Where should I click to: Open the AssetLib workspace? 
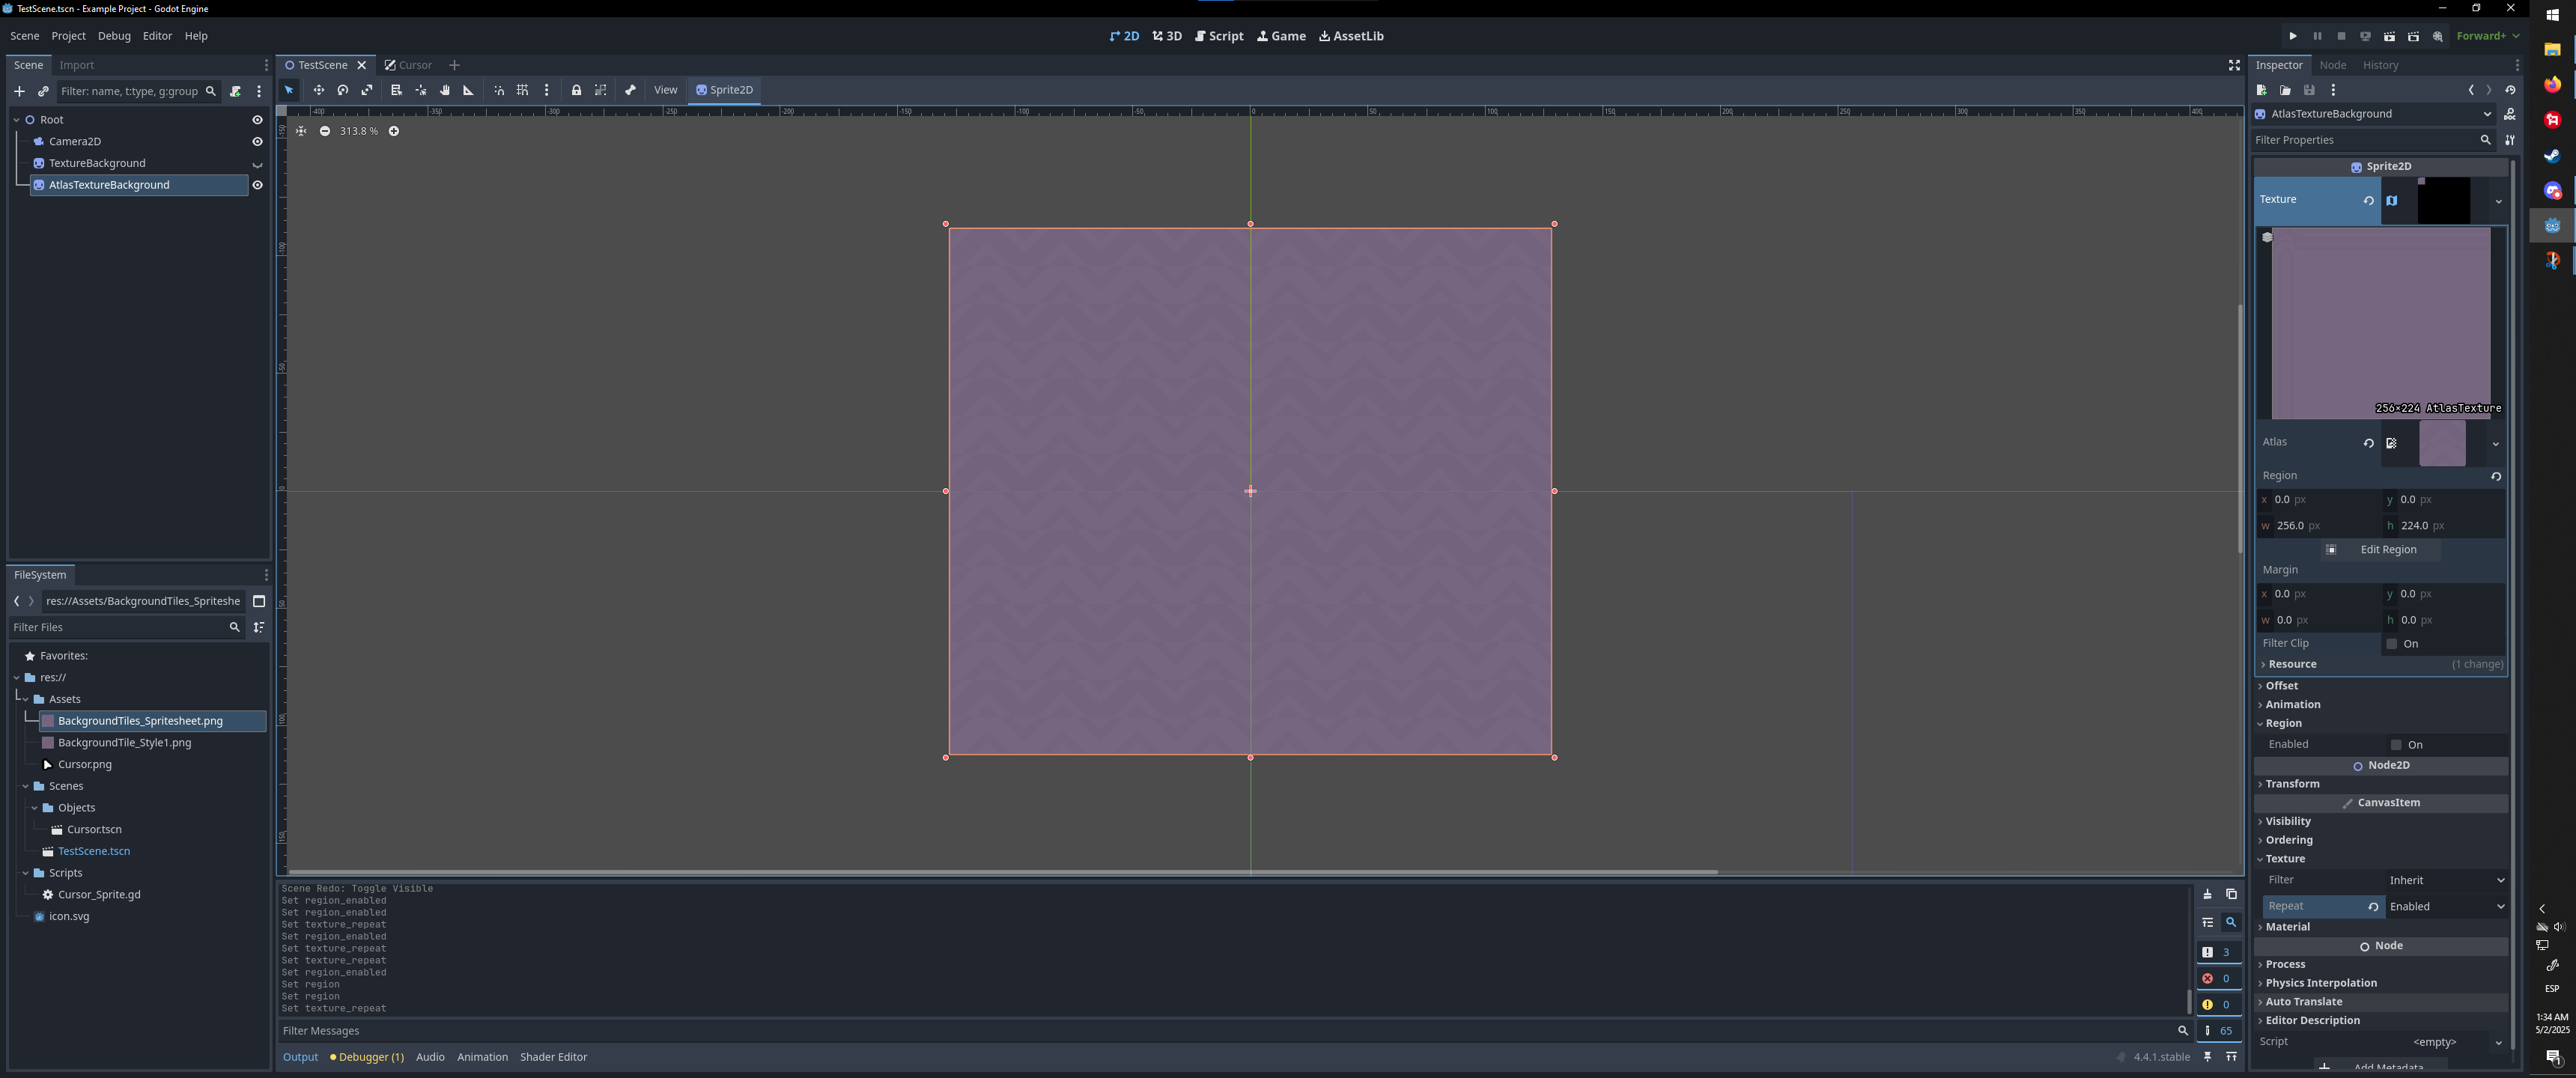tap(1351, 36)
